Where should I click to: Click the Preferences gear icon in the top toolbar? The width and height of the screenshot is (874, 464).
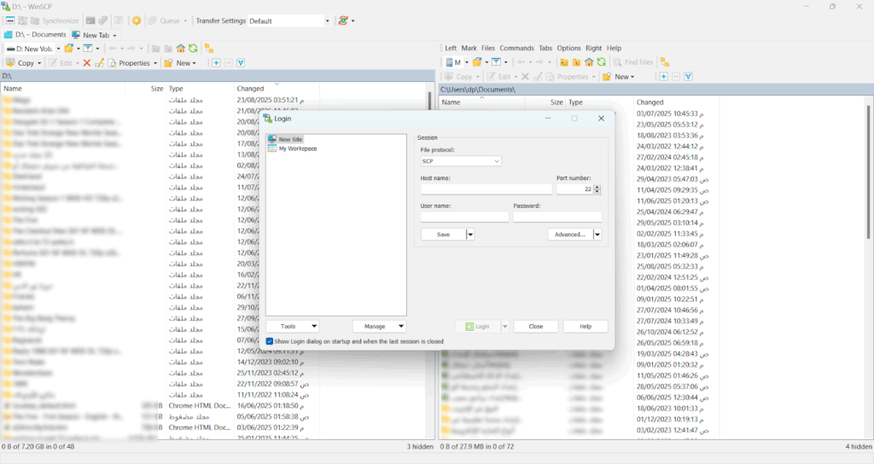coord(136,20)
